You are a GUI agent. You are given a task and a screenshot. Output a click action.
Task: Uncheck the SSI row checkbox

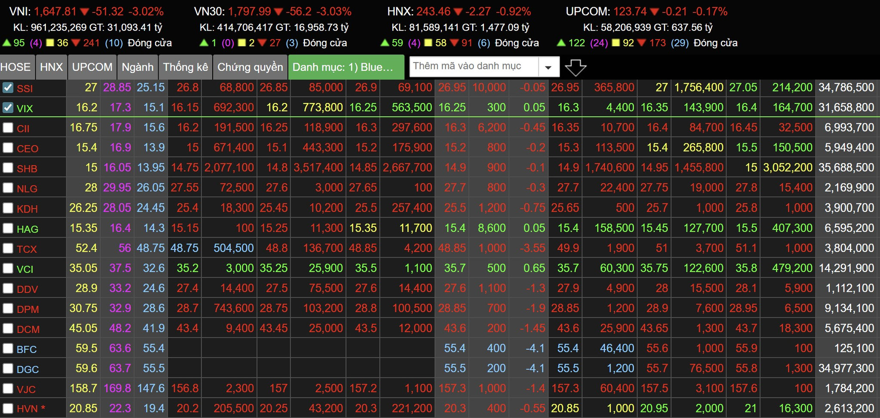pos(8,88)
